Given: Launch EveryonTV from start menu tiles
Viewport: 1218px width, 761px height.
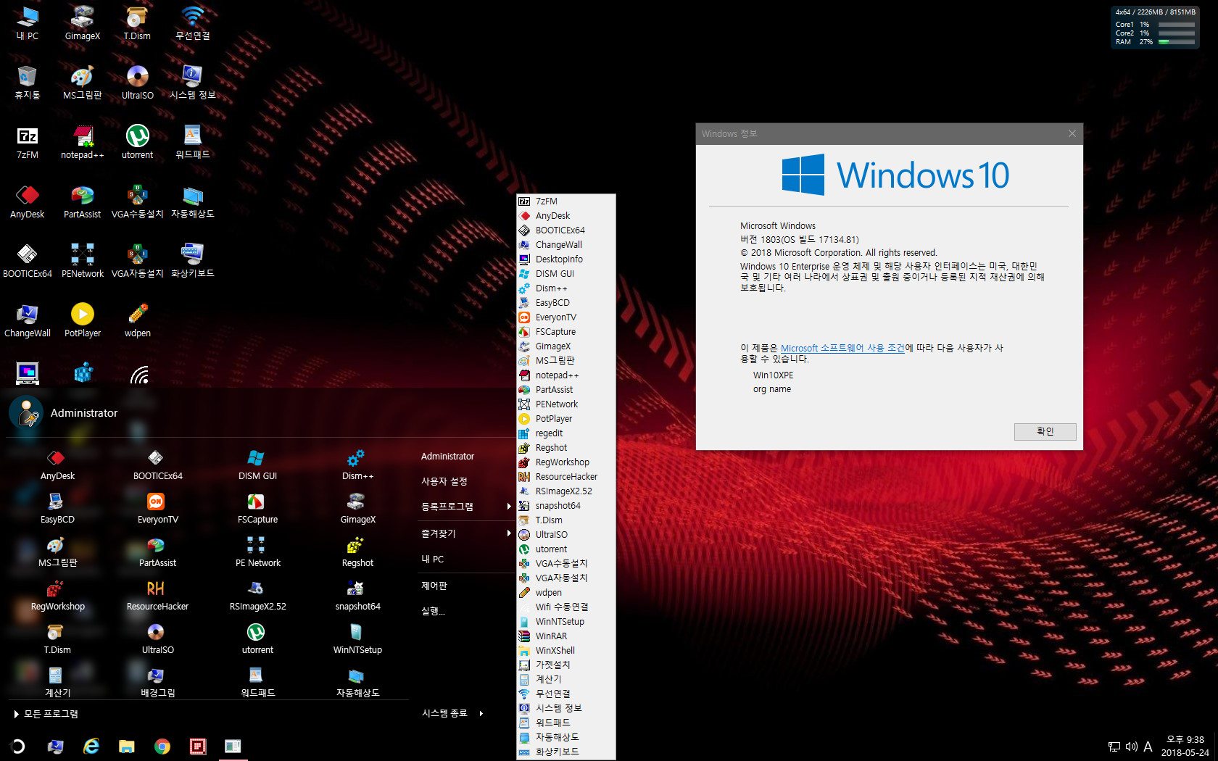Looking at the screenshot, I should pyautogui.click(x=157, y=508).
